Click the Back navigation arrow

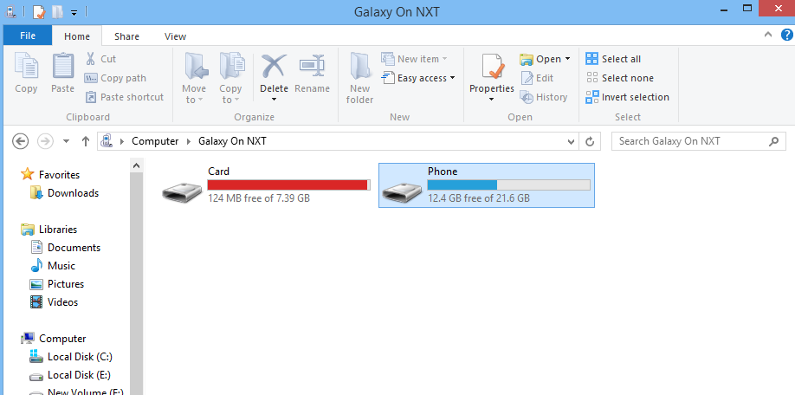[x=20, y=141]
